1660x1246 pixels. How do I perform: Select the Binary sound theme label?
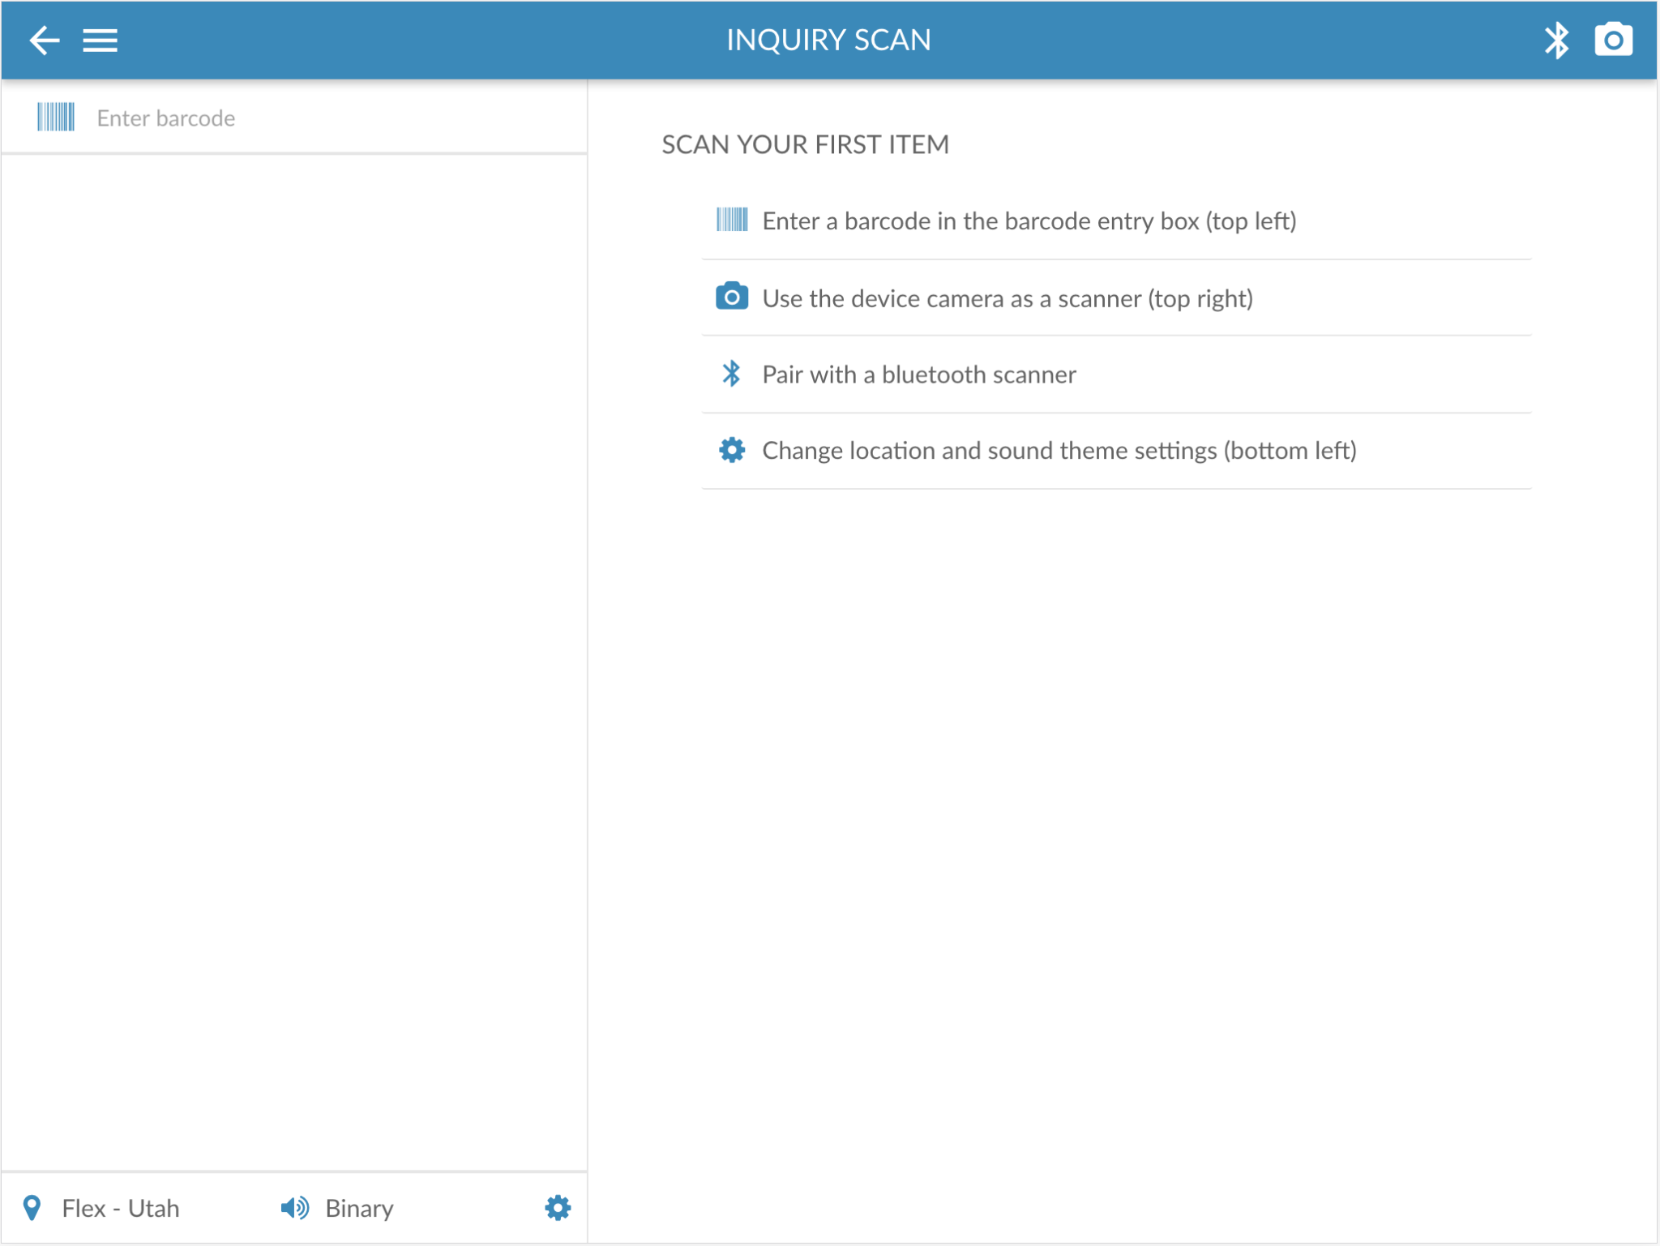(359, 1208)
